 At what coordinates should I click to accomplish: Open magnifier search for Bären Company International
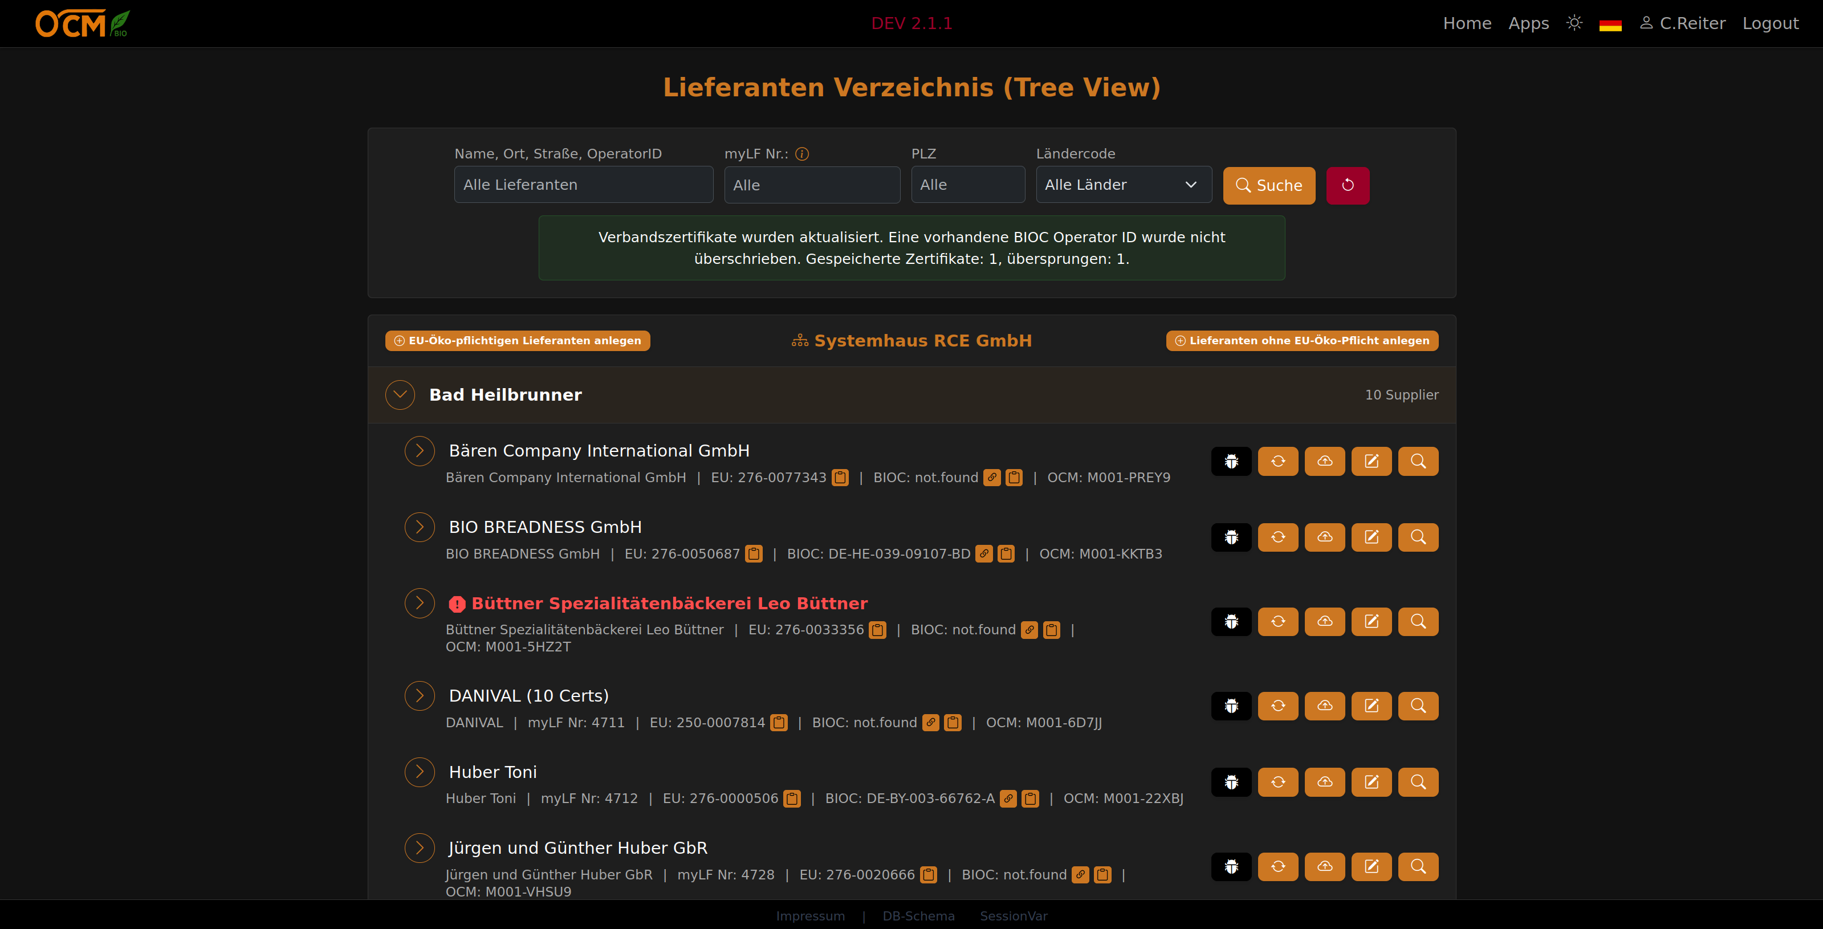click(x=1418, y=461)
